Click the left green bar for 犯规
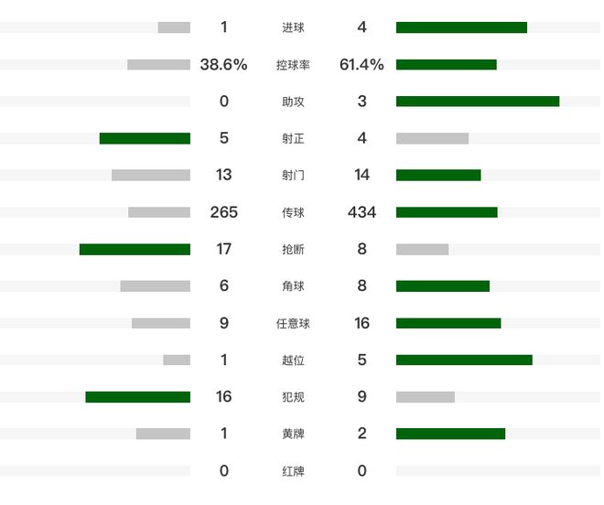Screen dimensions: 604x505 pyautogui.click(x=137, y=397)
